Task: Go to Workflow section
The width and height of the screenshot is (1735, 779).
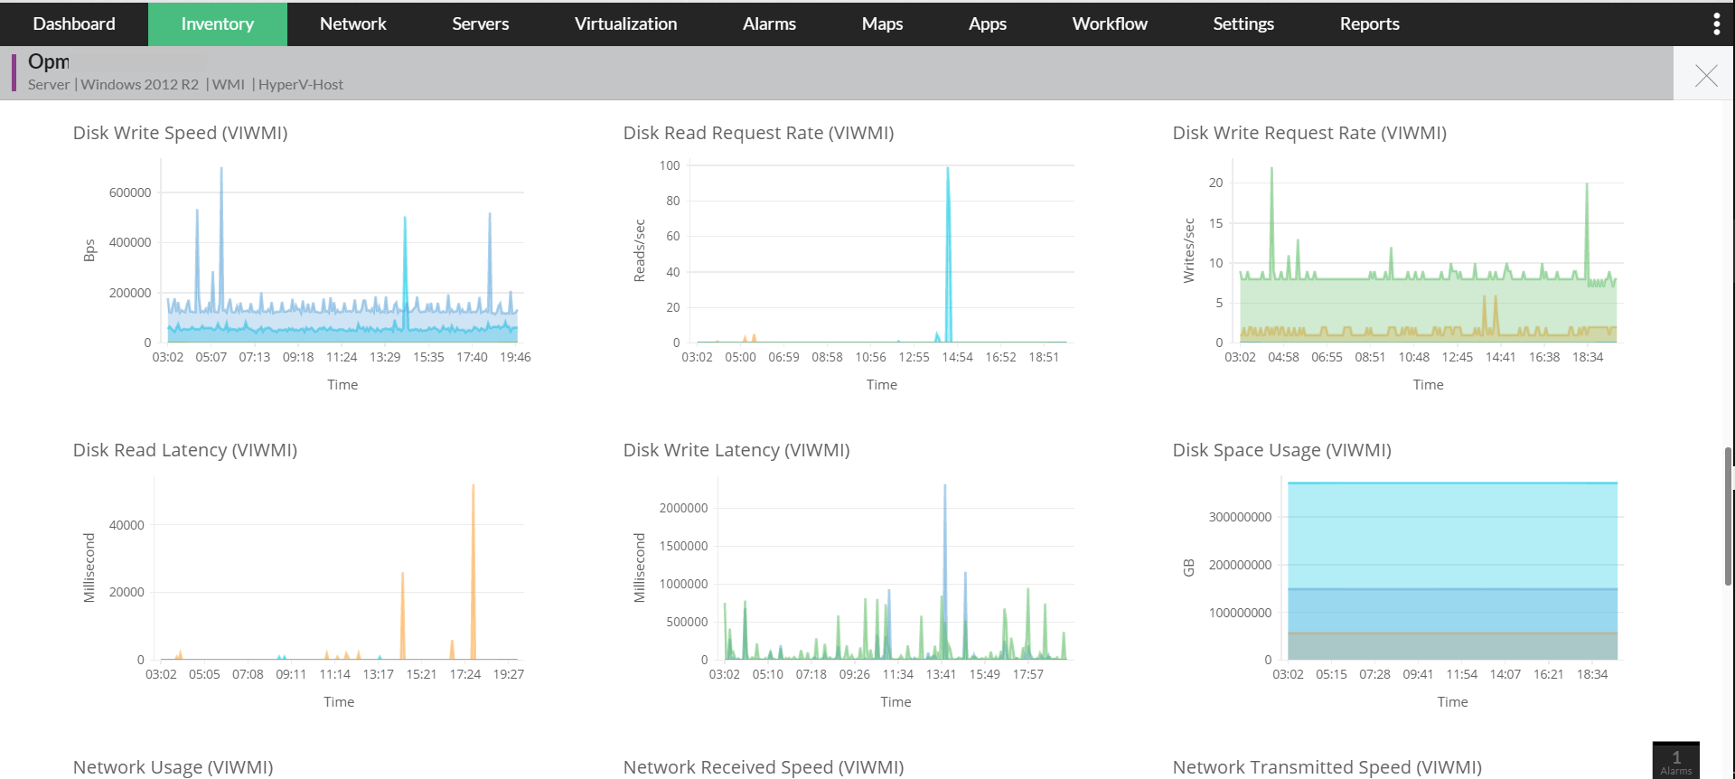Action: (1111, 23)
